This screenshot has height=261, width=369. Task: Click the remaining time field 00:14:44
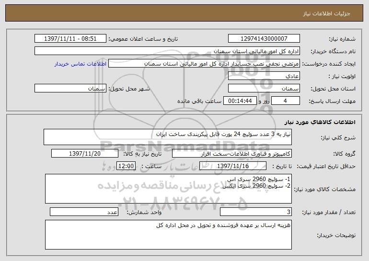[240, 101]
